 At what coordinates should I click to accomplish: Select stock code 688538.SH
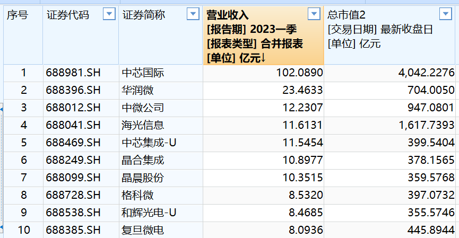point(73,213)
